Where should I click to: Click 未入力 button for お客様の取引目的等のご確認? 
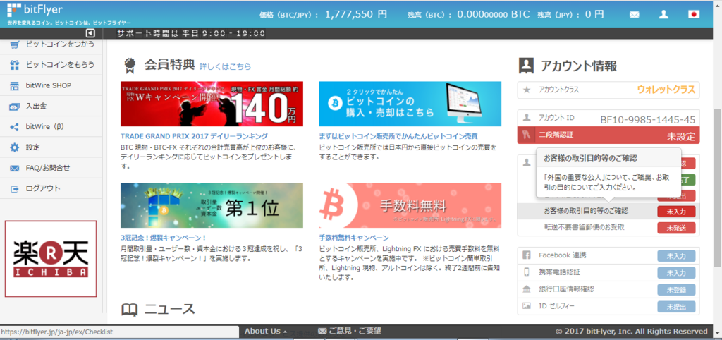coord(676,212)
